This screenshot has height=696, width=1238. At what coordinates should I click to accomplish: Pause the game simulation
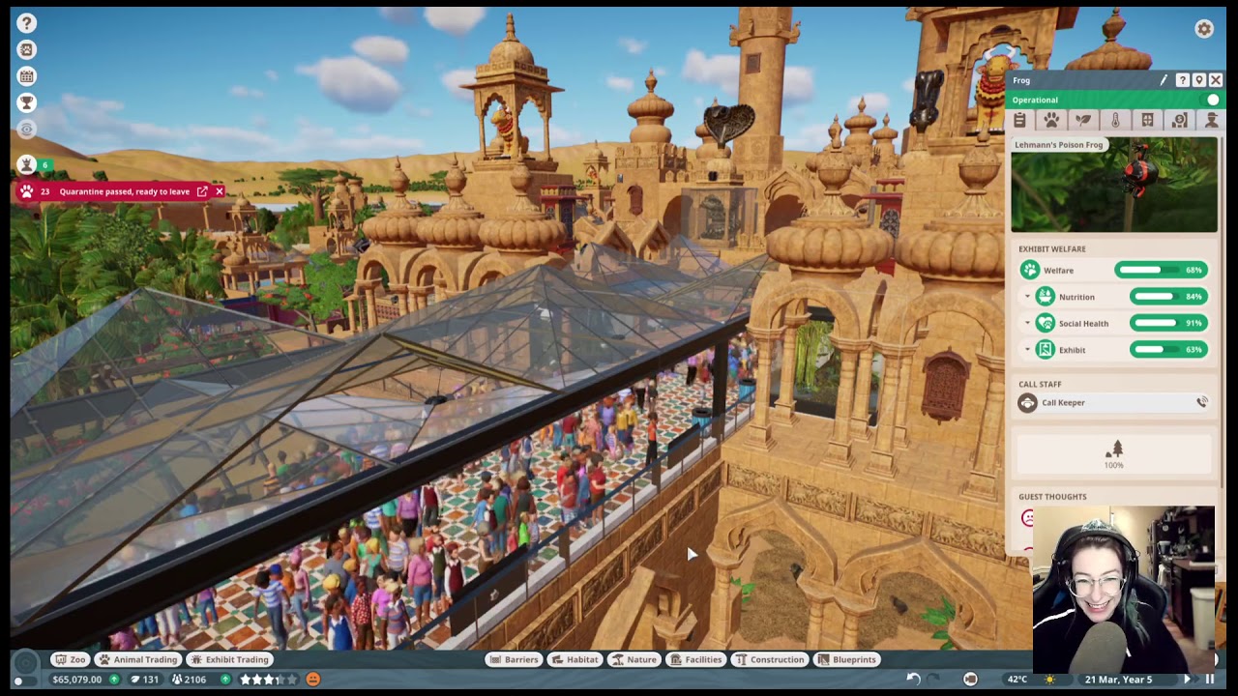pyautogui.click(x=1209, y=680)
